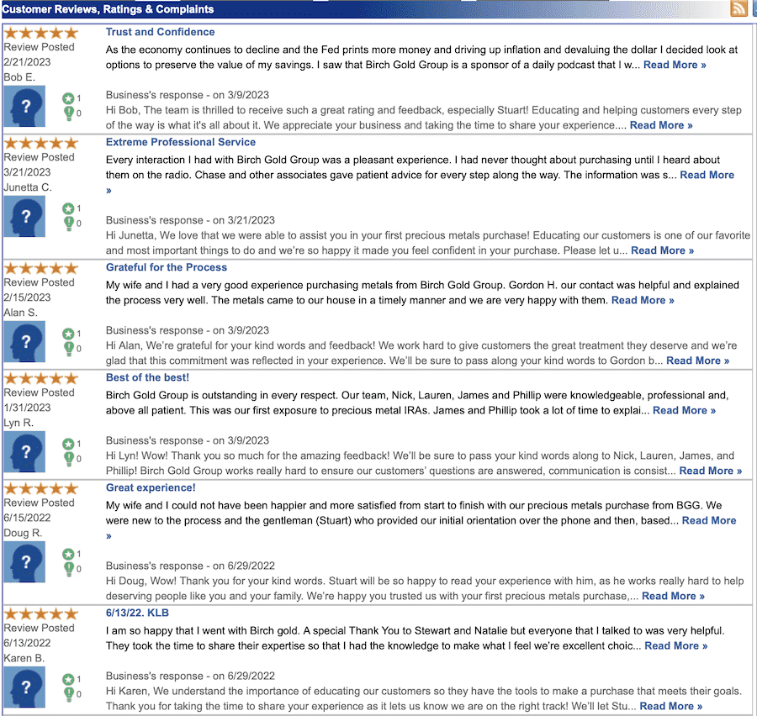Expand Read More on Doug R.'s review text
The image size is (757, 716).
point(709,520)
